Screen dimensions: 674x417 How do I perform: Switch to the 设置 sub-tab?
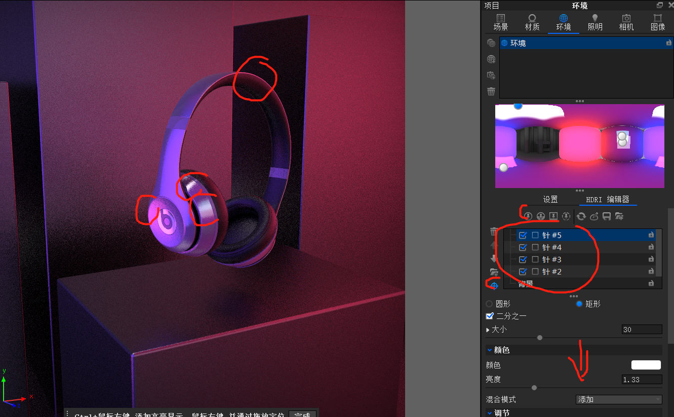tap(550, 199)
